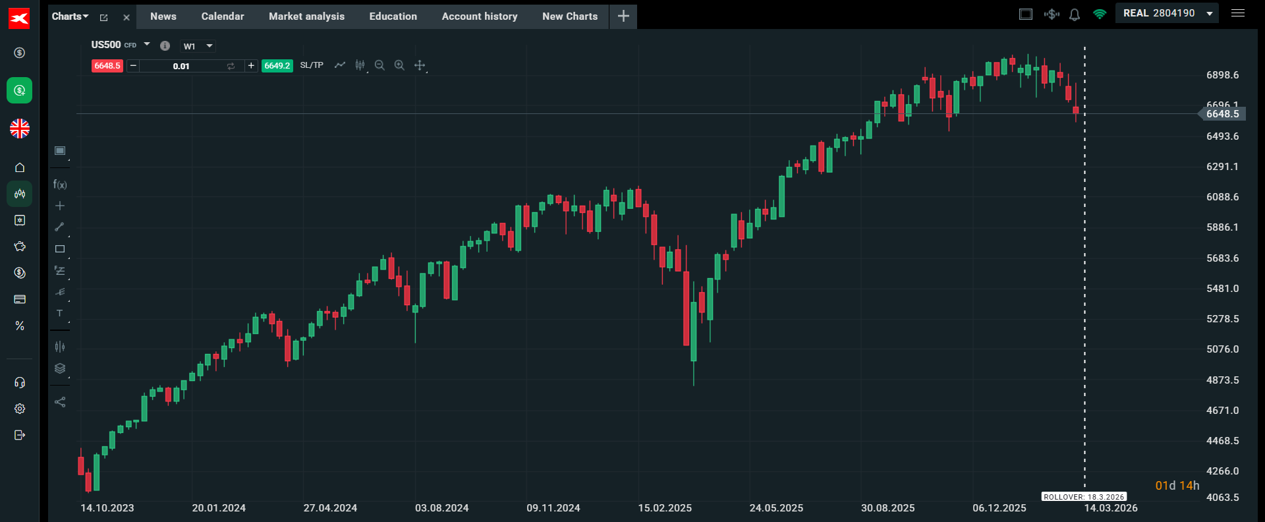
Task: Open the Account history tab
Action: 479,16
